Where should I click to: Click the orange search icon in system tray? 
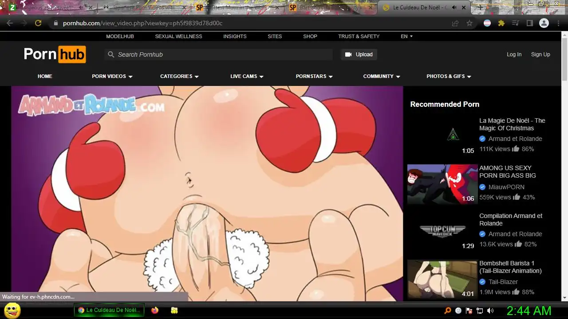448,311
